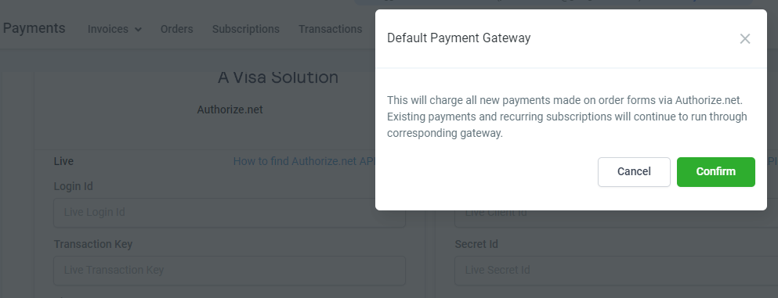The image size is (778, 298).
Task: Select the Authorize.net label under the logo
Action: coord(230,110)
